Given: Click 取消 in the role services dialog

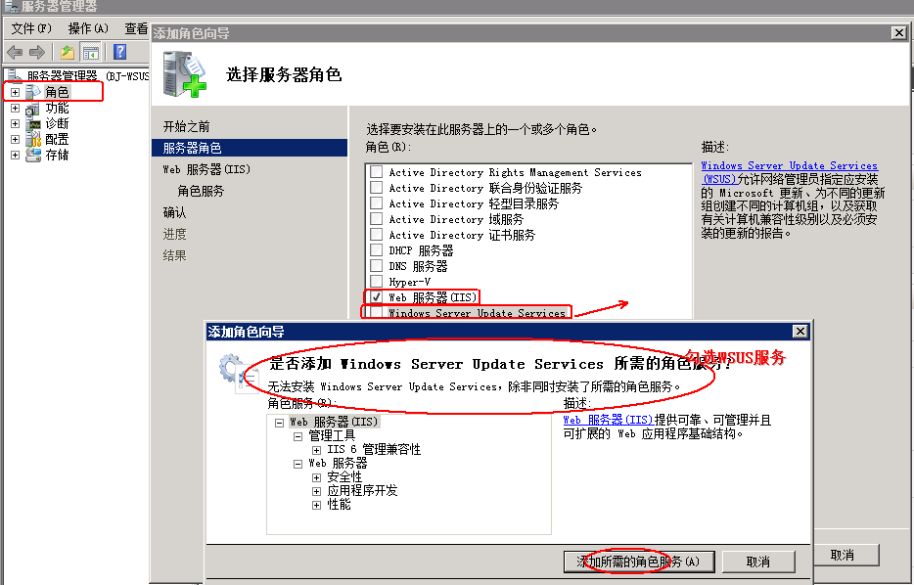Looking at the screenshot, I should coord(758,562).
